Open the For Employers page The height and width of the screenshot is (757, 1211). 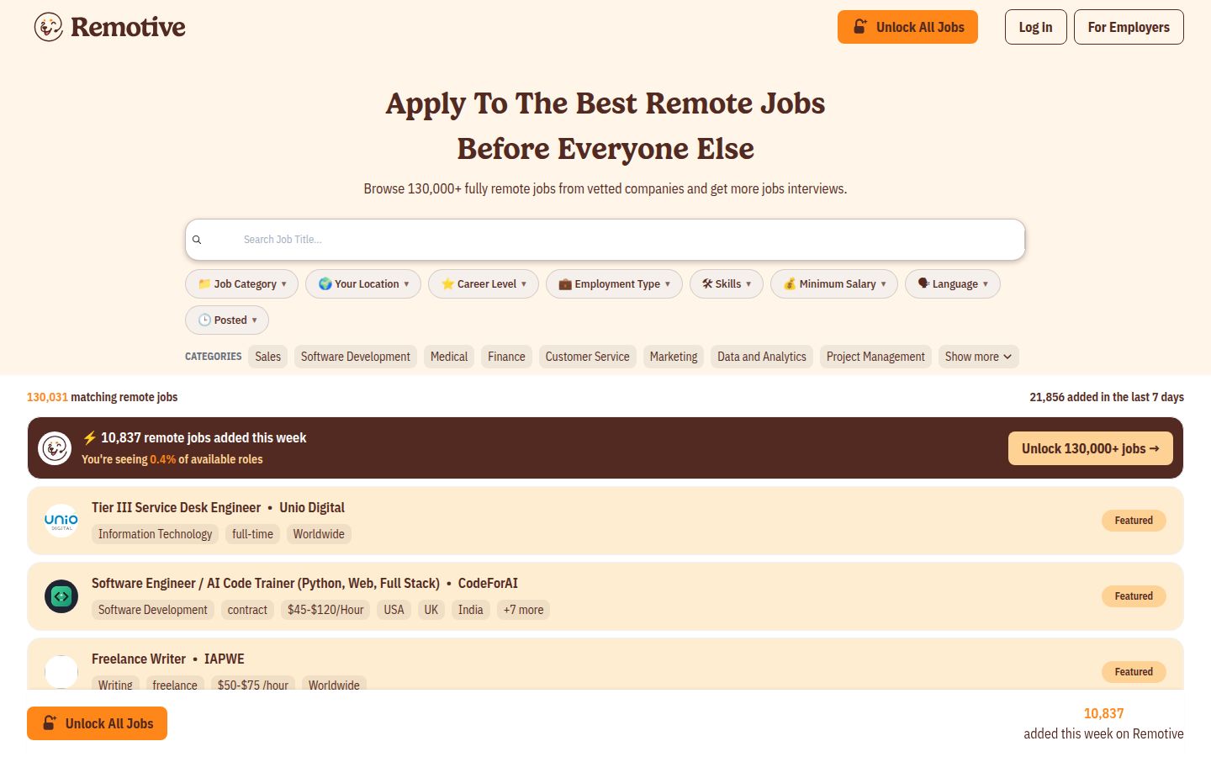1129,27
